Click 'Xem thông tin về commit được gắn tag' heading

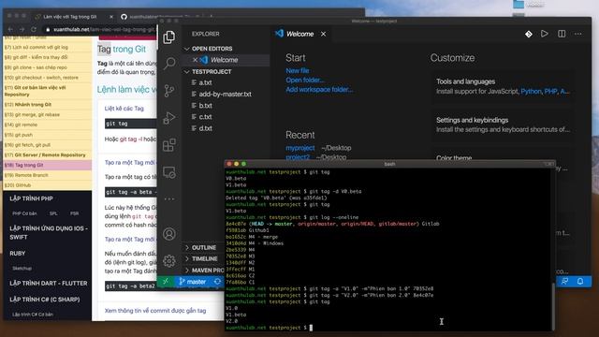point(155,311)
